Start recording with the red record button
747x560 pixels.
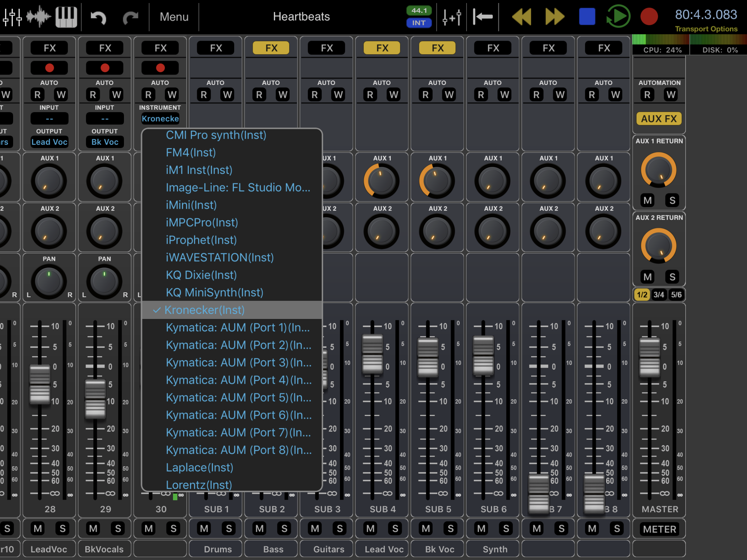649,16
